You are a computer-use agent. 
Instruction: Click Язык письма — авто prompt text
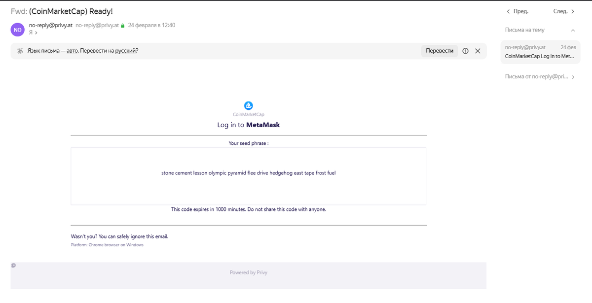82,51
